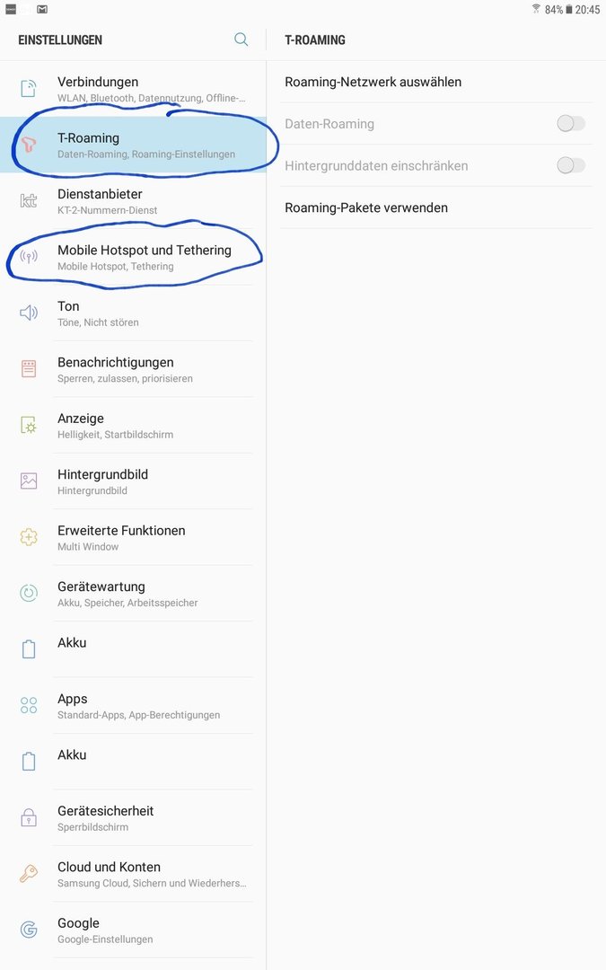606x970 pixels.
Task: Open Roaming-Pakete verwenden entry
Action: tap(436, 207)
